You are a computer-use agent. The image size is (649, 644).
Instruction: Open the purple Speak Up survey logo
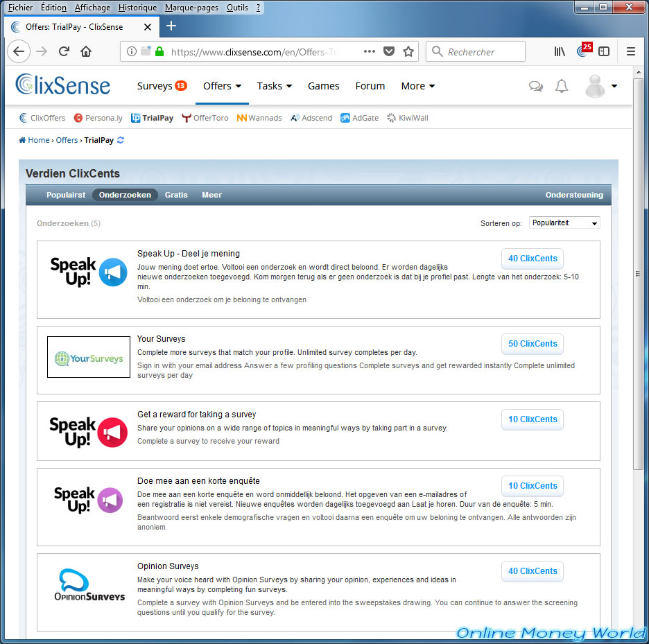(x=89, y=500)
